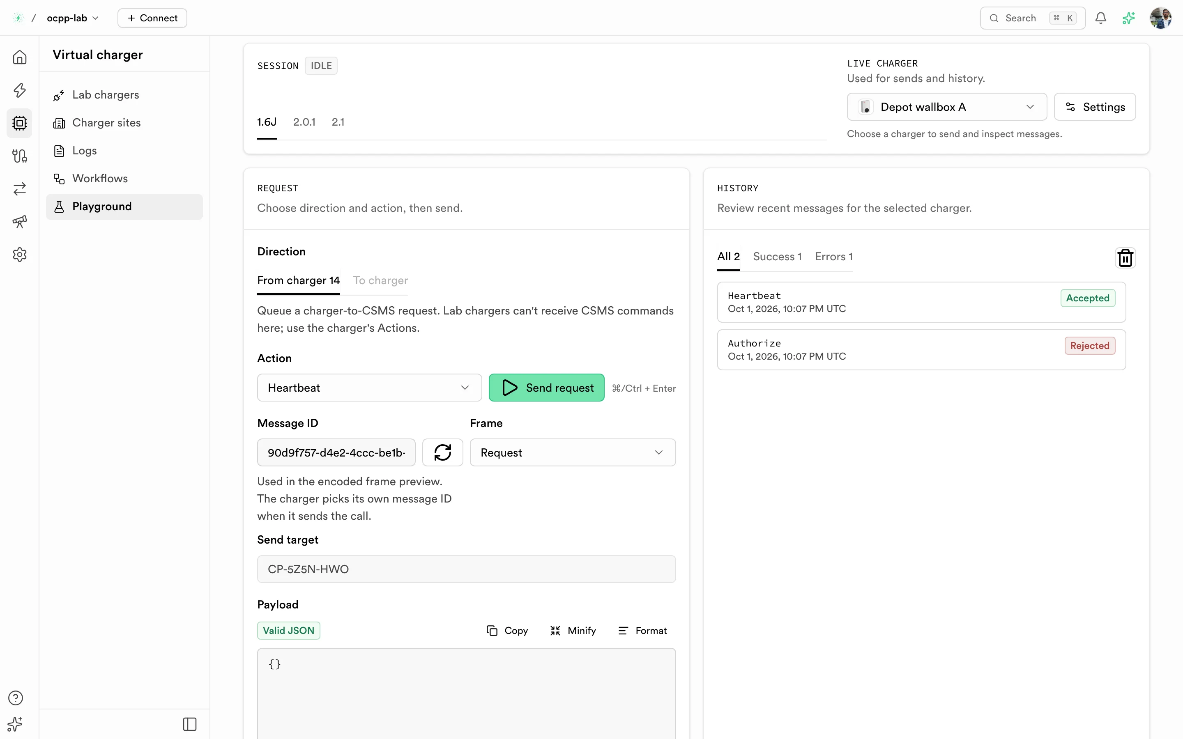Click the sparkle assistant icon at bottom left
Viewport: 1183px width, 739px height.
16,723
